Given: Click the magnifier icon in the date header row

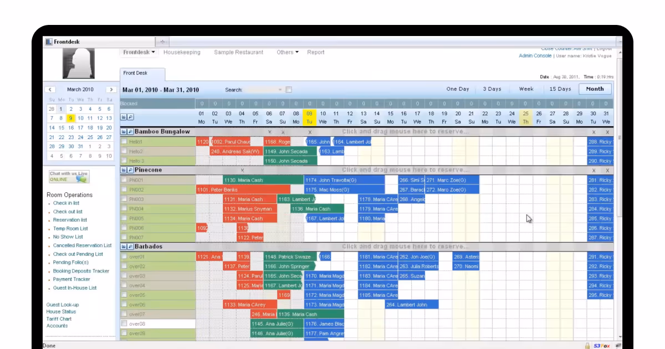Looking at the screenshot, I should [130, 117].
